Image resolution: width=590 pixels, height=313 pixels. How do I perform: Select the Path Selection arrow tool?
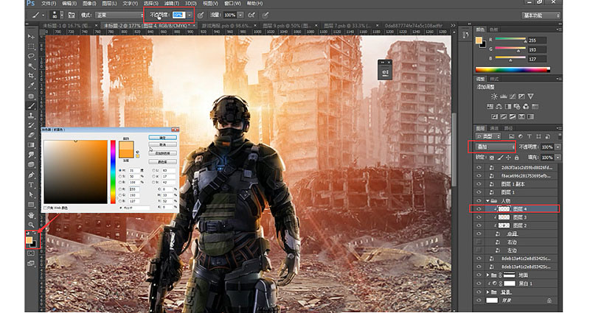click(x=31, y=194)
